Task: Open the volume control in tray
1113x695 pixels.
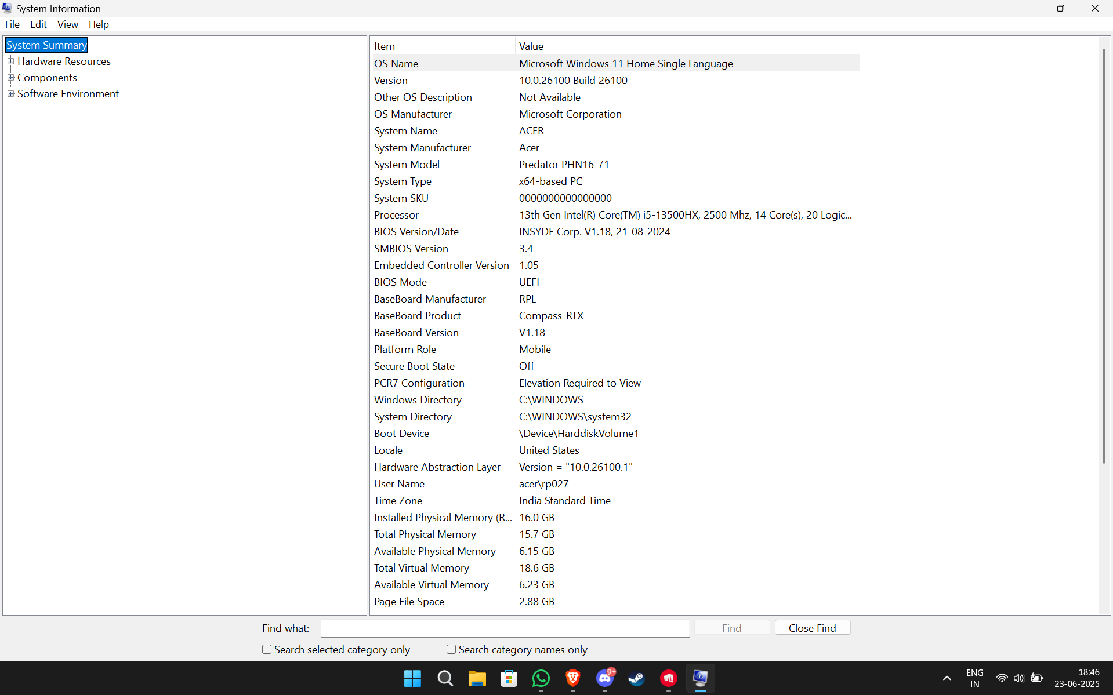Action: pos(1019,678)
